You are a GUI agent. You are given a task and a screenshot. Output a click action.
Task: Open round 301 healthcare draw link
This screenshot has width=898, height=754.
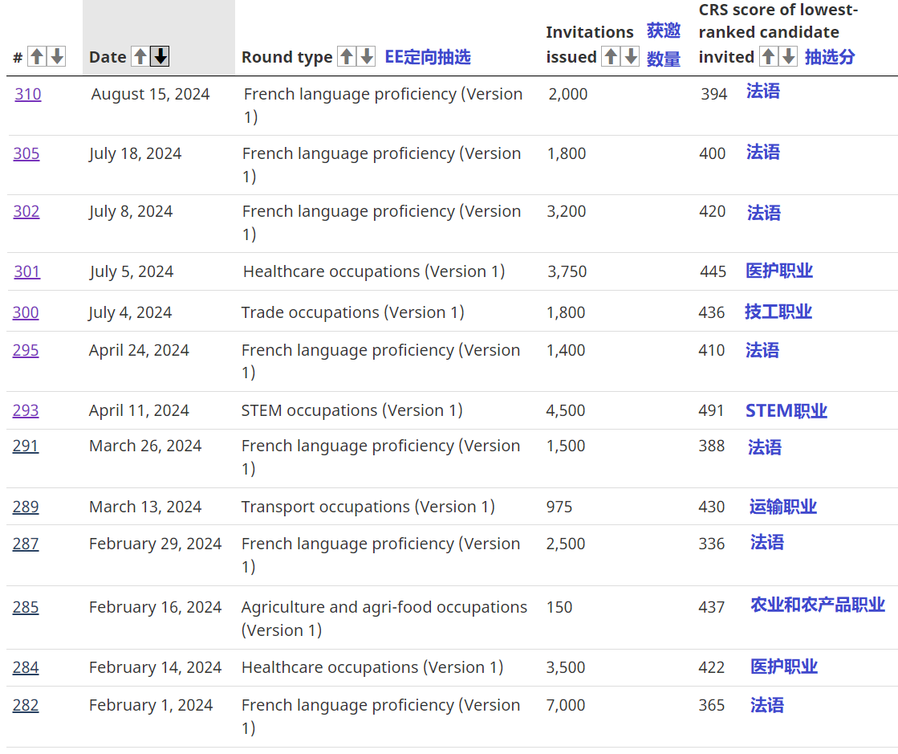click(26, 271)
